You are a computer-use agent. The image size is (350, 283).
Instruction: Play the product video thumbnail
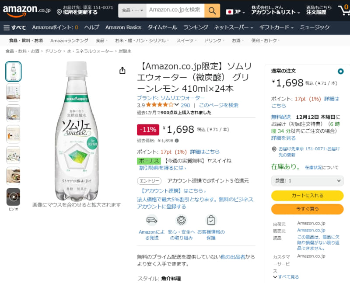point(13,197)
